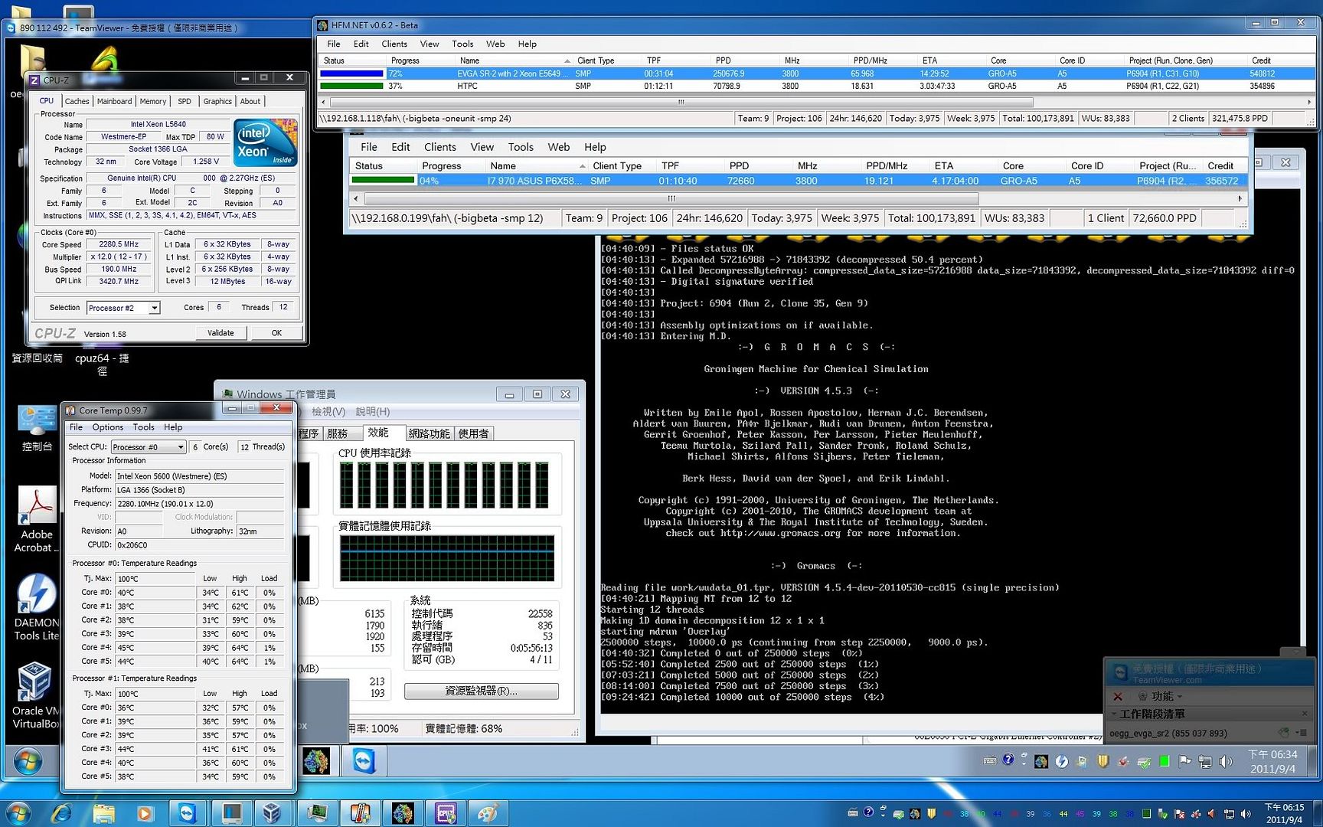Click oegg_evga_sr2 session entry in TeamViewer
This screenshot has width=1323, height=827.
point(1168,734)
